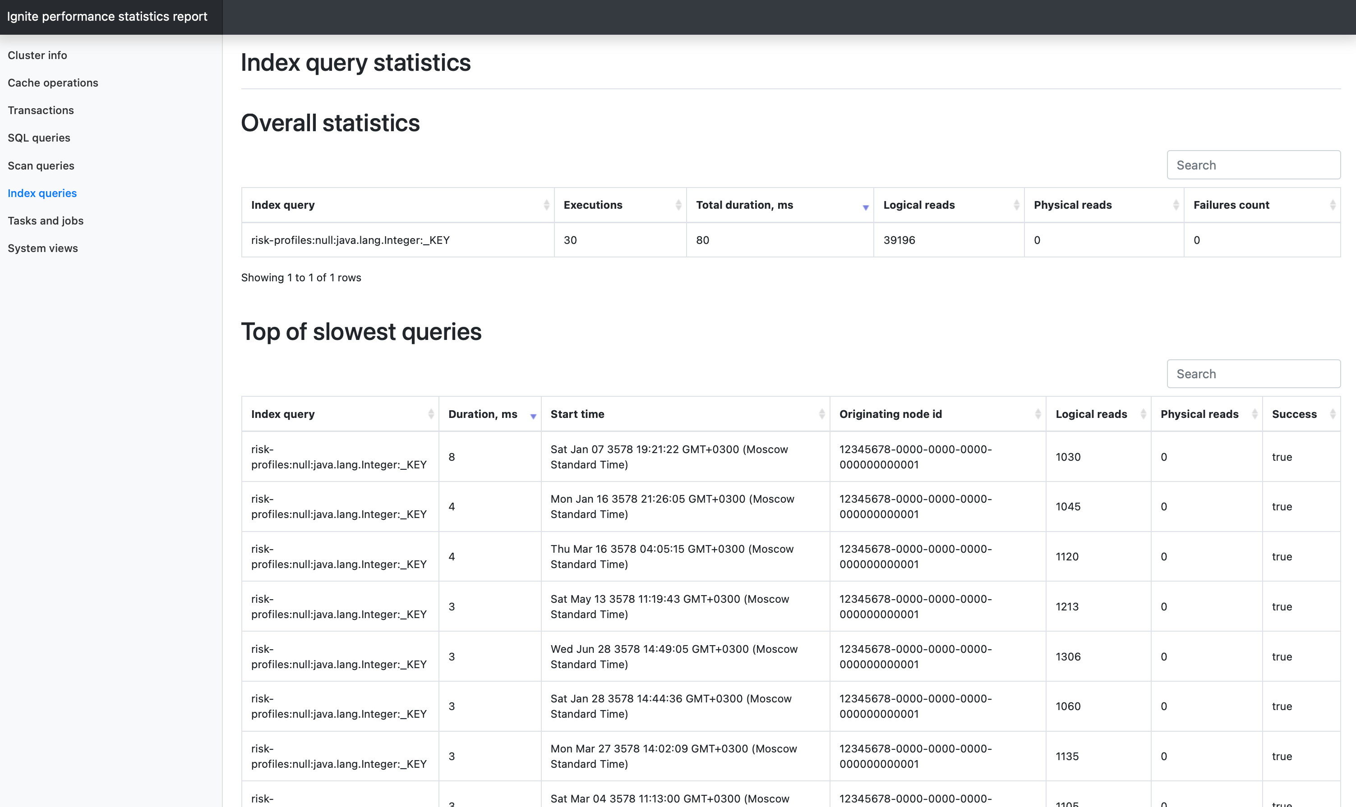Toggle Total duration, ms sort arrow

pyautogui.click(x=865, y=207)
